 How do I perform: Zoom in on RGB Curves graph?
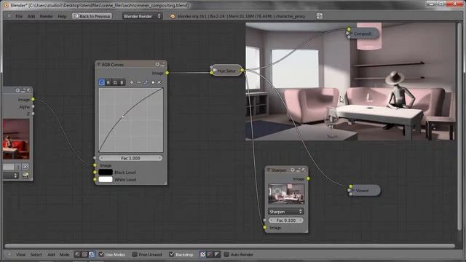(132, 82)
